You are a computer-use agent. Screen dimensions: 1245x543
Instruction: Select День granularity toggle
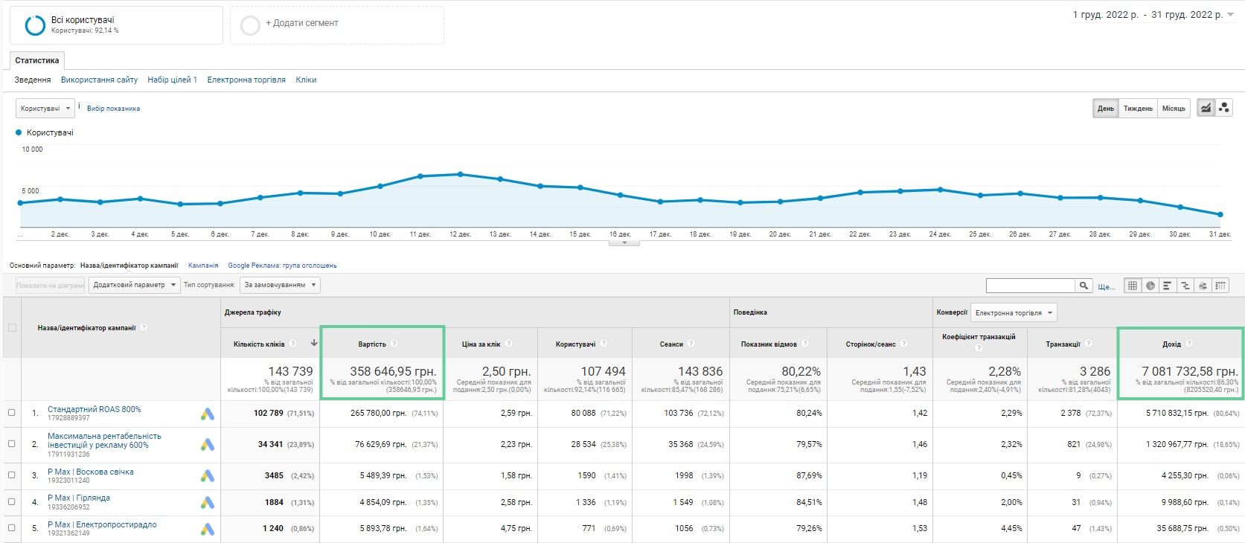(x=1105, y=109)
